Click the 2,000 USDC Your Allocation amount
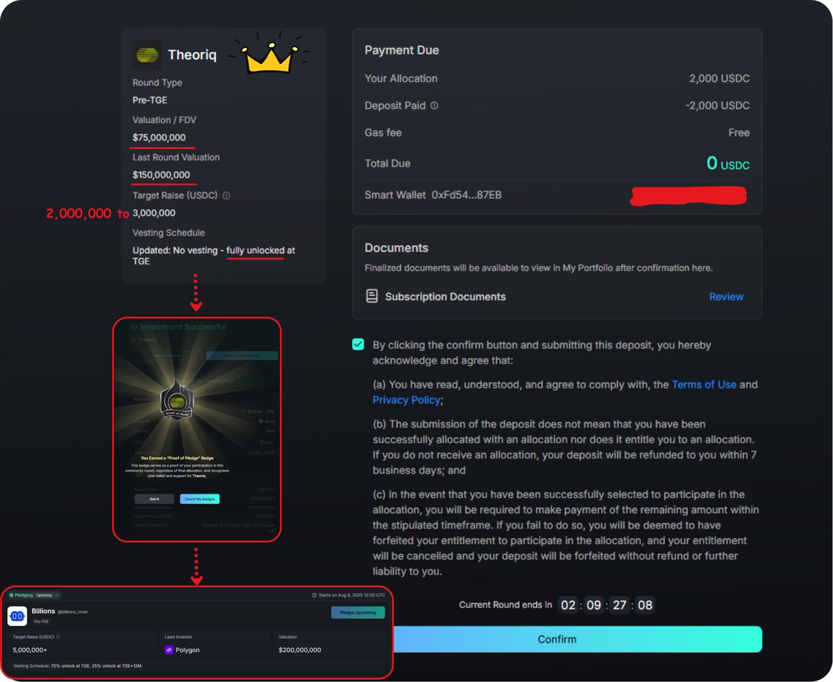The image size is (833, 682). (720, 78)
